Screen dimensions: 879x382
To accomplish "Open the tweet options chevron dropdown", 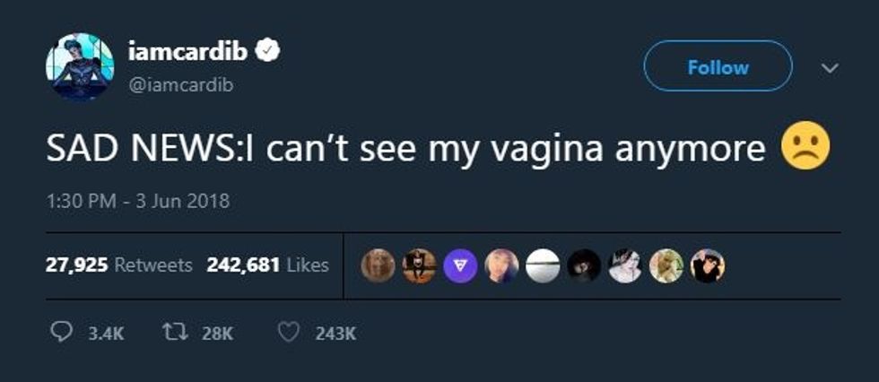I will coord(831,68).
